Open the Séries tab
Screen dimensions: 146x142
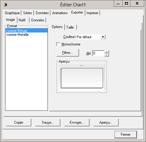pyautogui.click(x=28, y=13)
